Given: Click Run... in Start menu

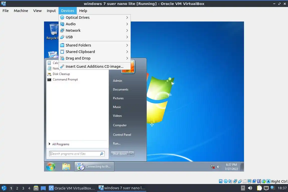Looking at the screenshot, I should click(x=117, y=143).
